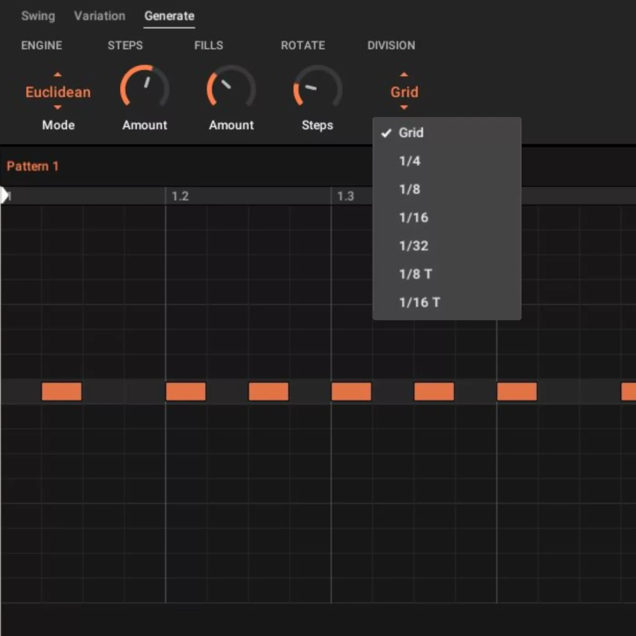Choose 1/8 from the division menu

pos(447,189)
